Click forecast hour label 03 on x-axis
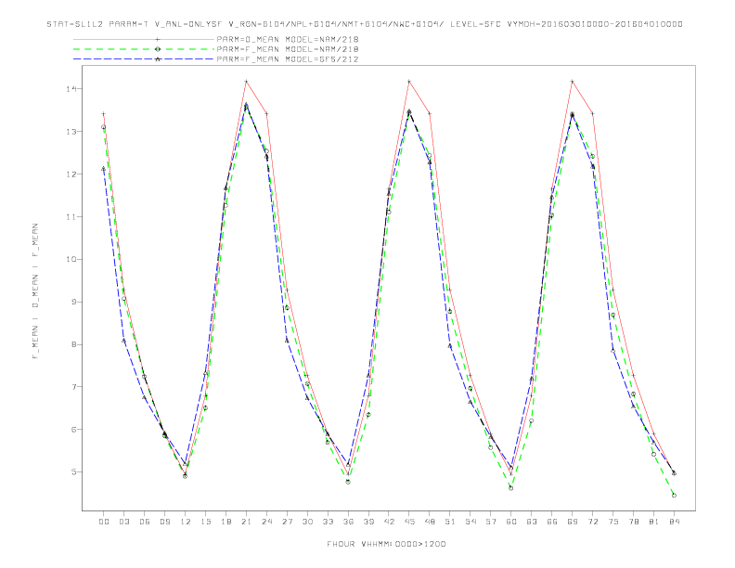 123,522
